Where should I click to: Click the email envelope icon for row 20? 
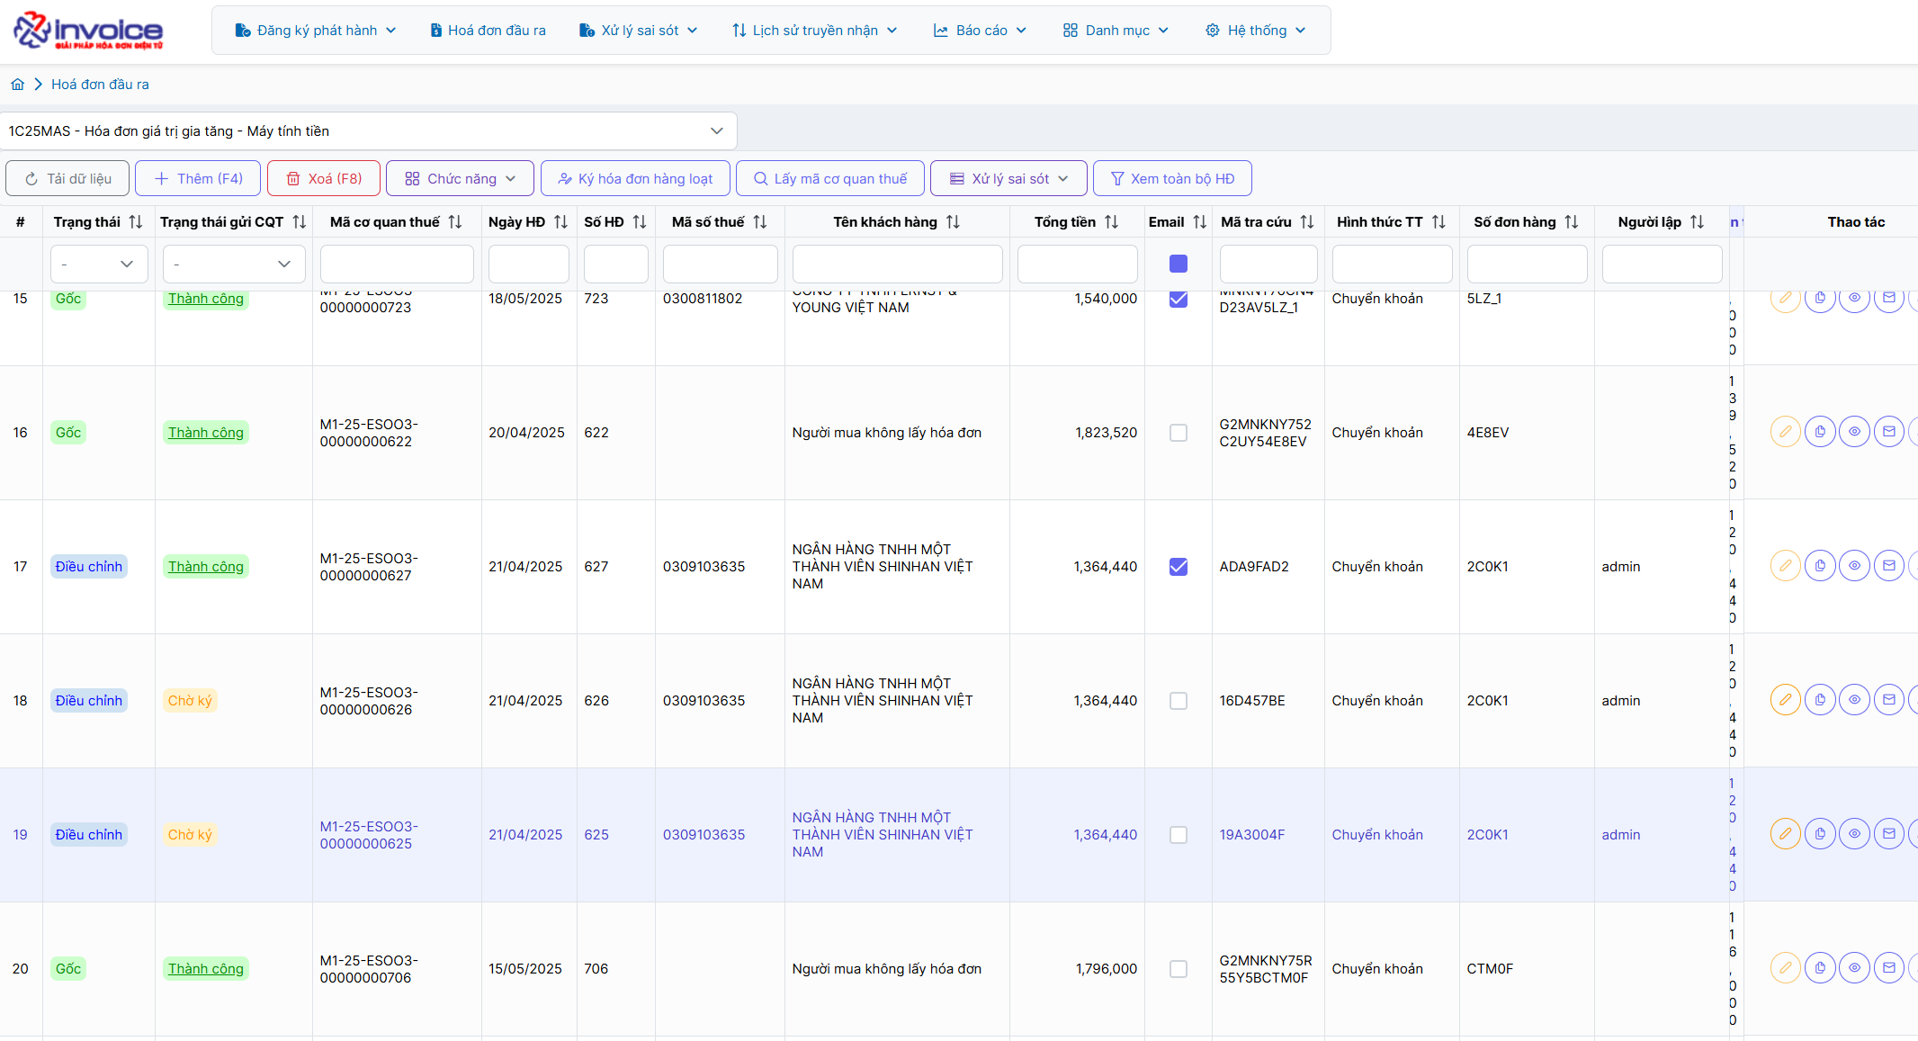[1888, 968]
